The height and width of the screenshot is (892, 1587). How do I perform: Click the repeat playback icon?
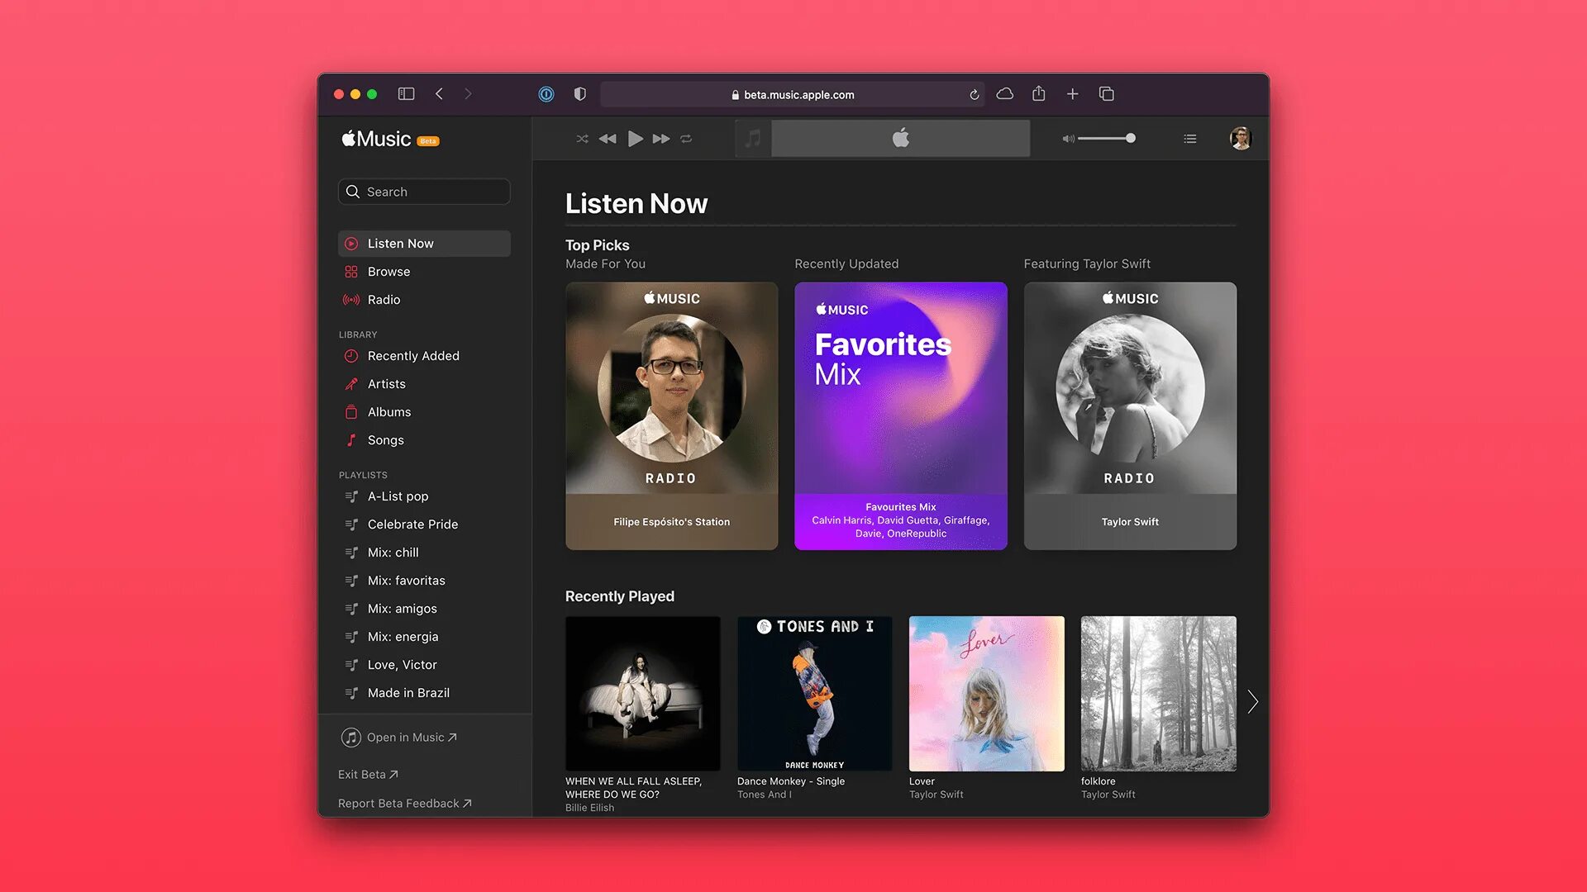pos(687,138)
